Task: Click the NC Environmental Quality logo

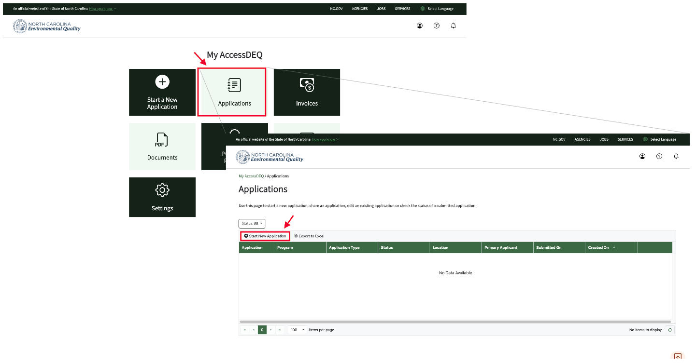Action: coord(46,26)
